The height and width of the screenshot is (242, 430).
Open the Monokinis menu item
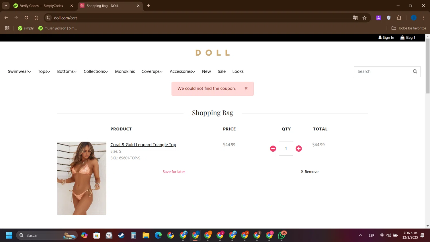pos(125,71)
